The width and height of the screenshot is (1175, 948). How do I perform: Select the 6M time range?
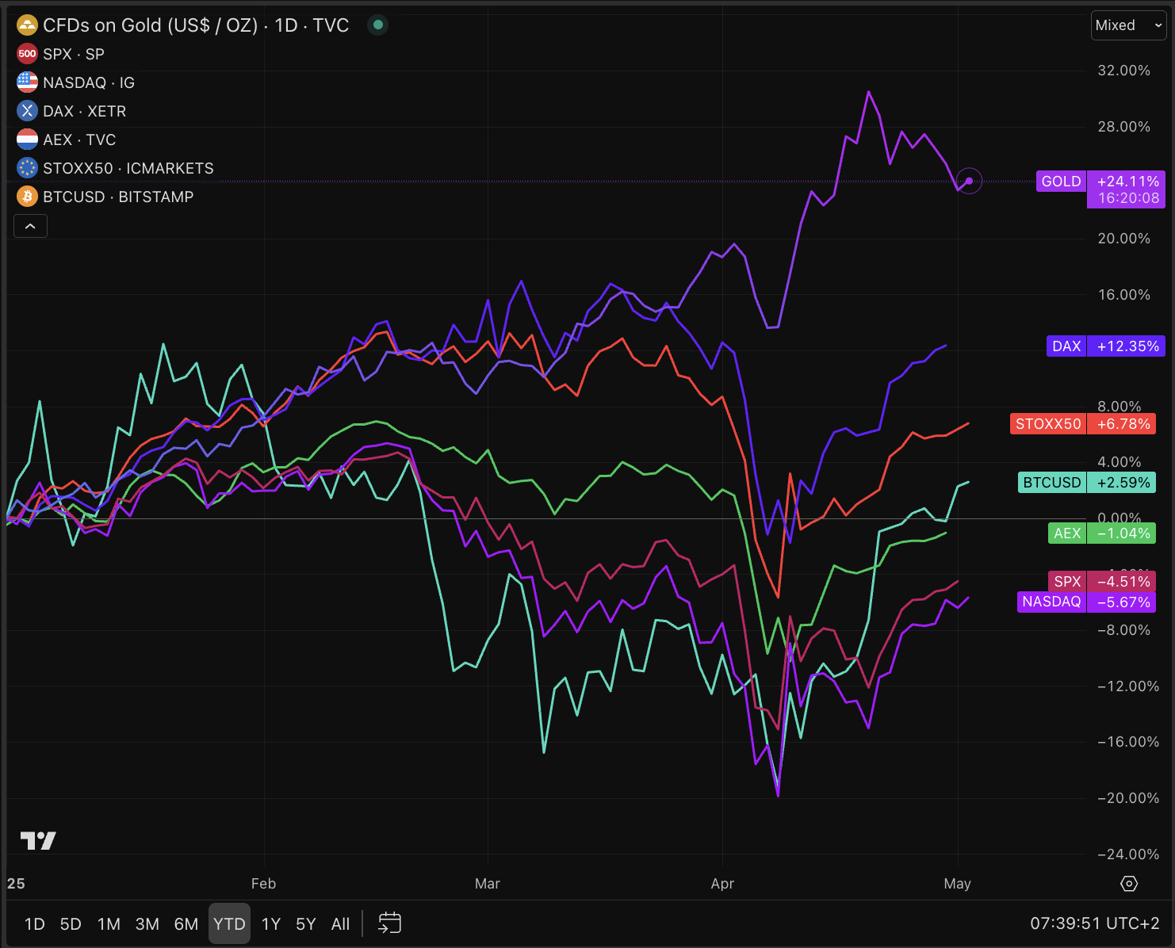186,923
